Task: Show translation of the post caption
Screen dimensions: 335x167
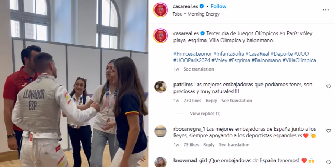Action: coord(198,69)
